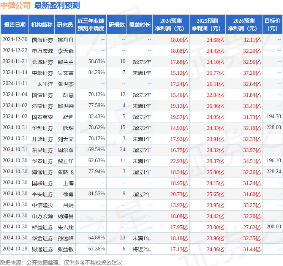
Task: Click the target price 200.00
Action: pos(274,226)
